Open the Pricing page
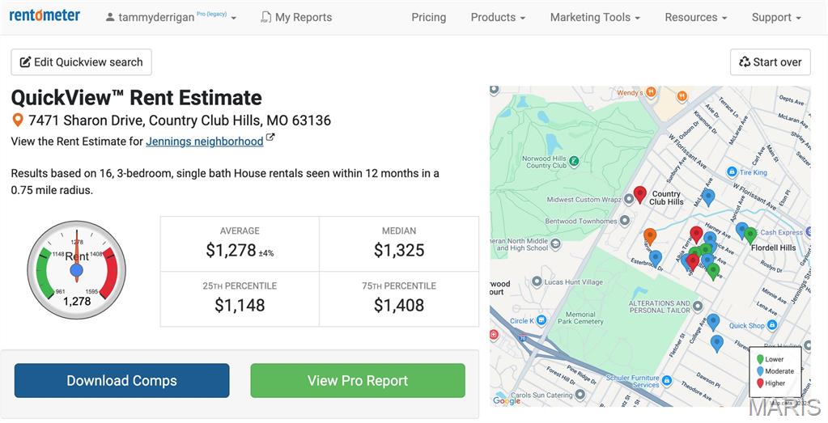 coord(428,17)
